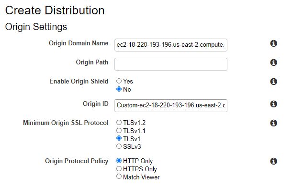Open info icon for Origin Path
The image size is (293, 187).
[273, 62]
